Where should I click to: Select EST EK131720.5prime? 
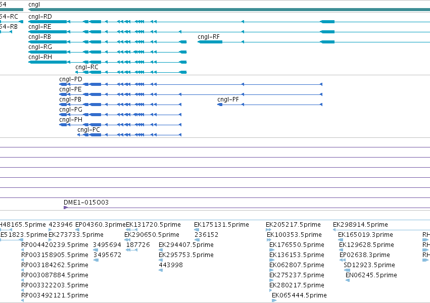(153, 225)
